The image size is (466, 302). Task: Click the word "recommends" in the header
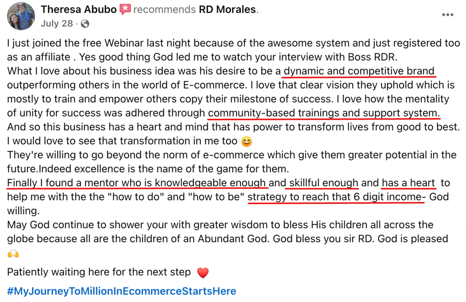pyautogui.click(x=165, y=10)
